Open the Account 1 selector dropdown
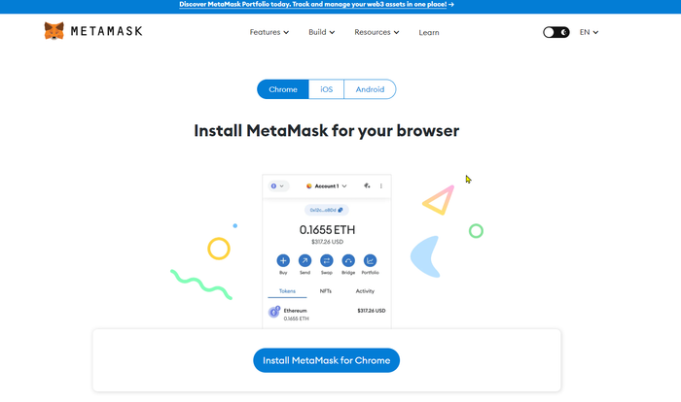Viewport: 681px width, 402px height. pyautogui.click(x=327, y=186)
